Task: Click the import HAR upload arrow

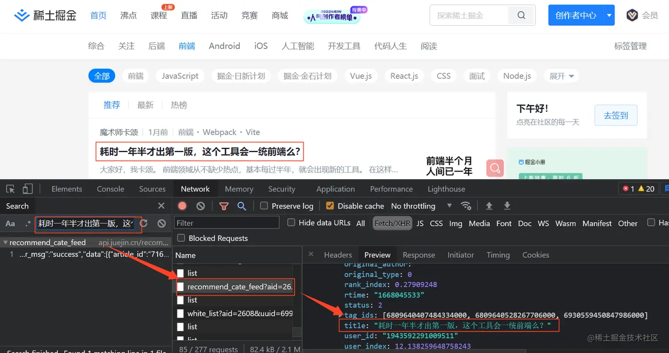Action: [x=489, y=206]
